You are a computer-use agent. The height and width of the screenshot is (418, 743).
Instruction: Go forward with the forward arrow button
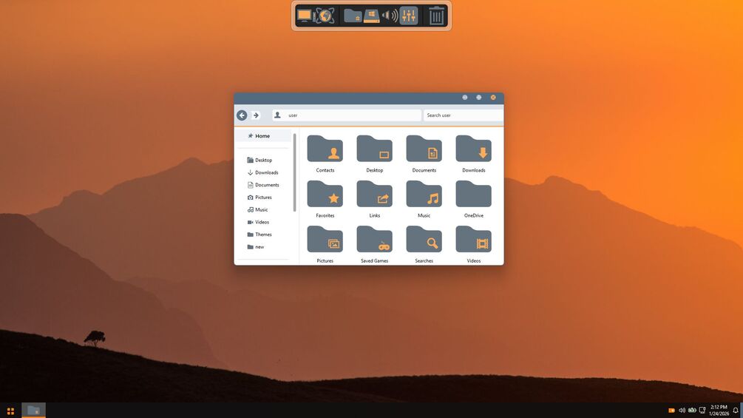(x=256, y=115)
